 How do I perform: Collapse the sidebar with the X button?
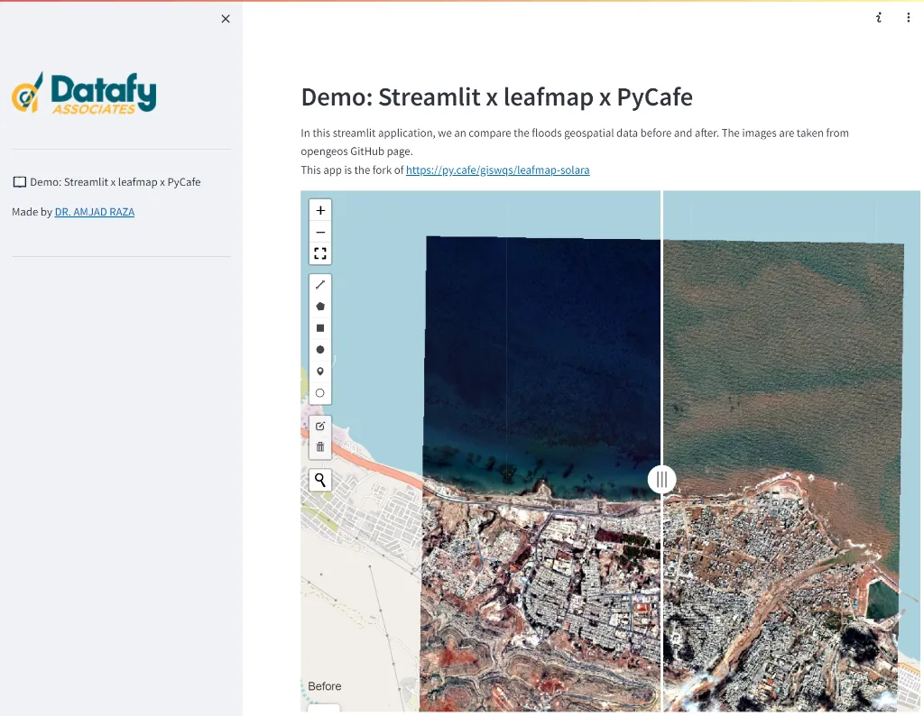226,19
